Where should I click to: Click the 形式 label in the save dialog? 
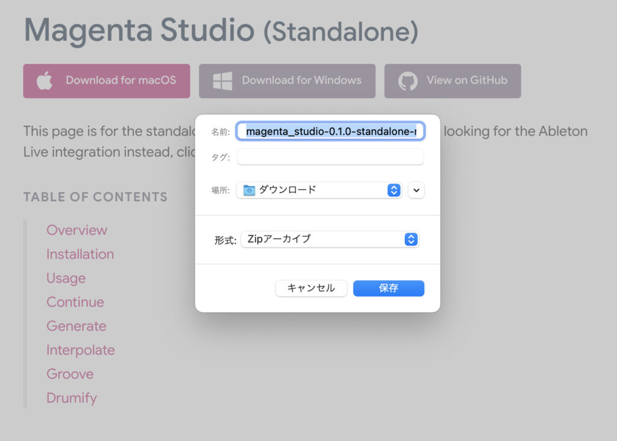(x=225, y=240)
